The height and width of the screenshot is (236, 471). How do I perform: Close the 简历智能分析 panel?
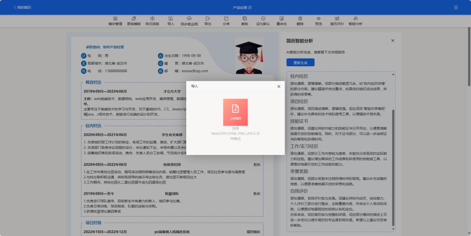(392, 41)
